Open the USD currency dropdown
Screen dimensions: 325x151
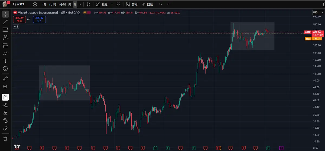pos(318,12)
